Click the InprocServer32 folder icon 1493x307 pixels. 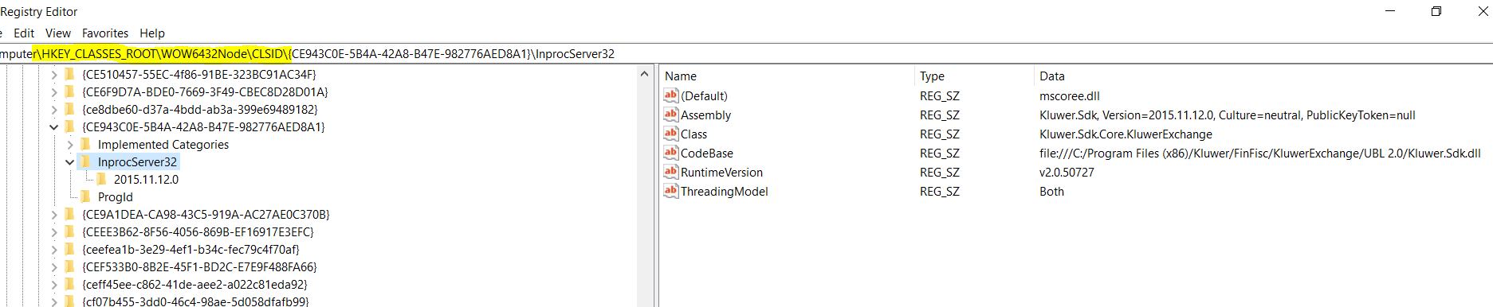tap(85, 162)
